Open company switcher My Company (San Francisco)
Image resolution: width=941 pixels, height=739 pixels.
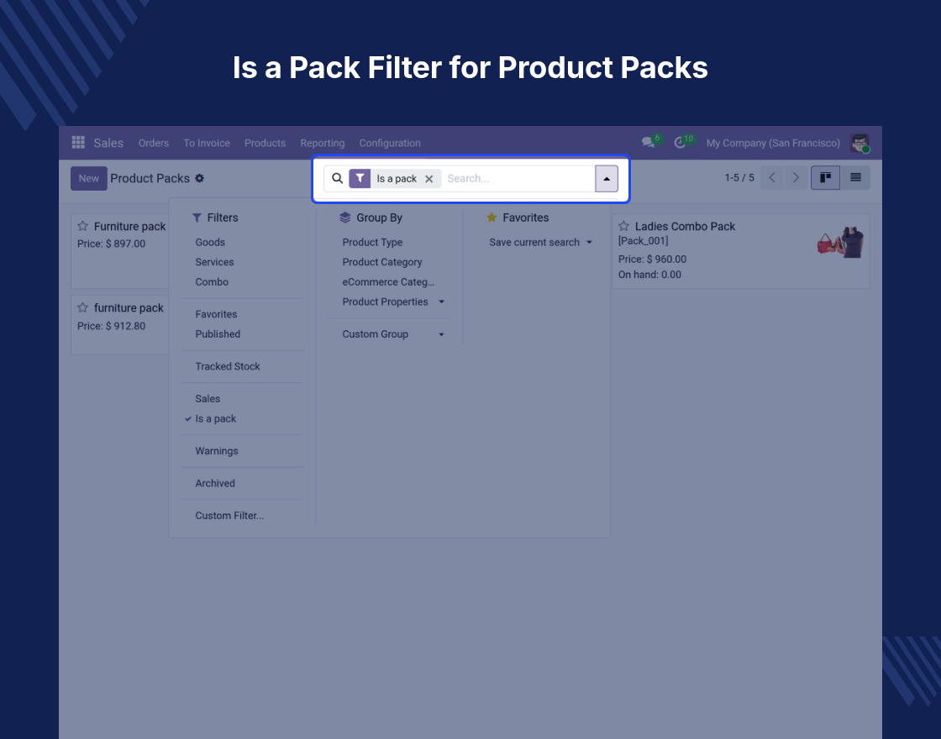tap(773, 143)
